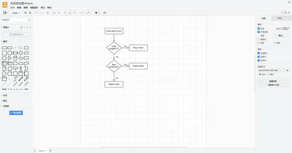Select the trapezoid shape in General palette

pos(21,63)
